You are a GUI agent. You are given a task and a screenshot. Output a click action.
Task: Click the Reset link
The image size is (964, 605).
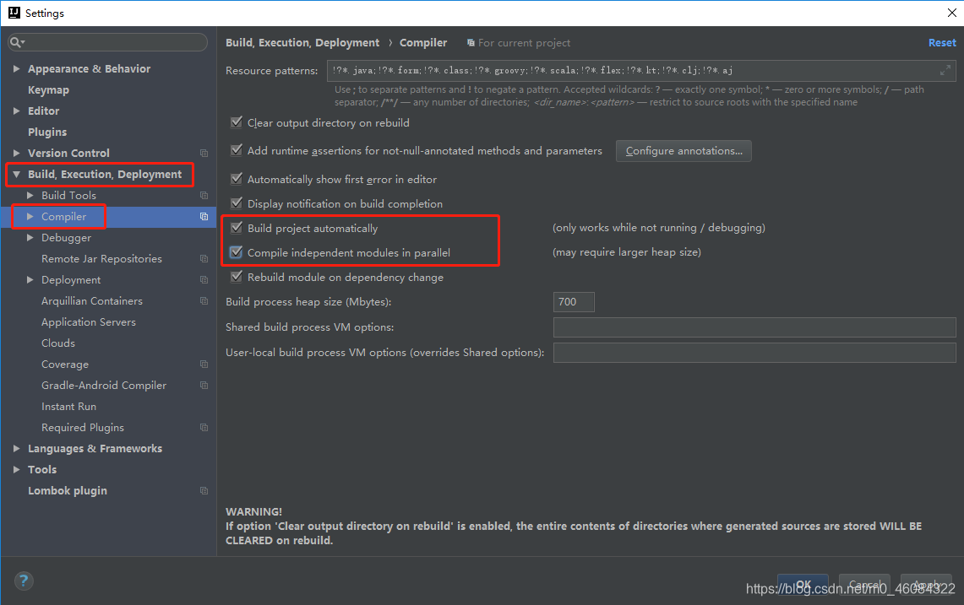click(942, 43)
